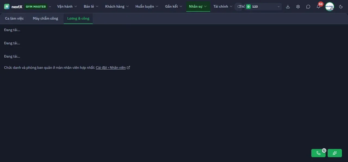The height and width of the screenshot is (162, 348).
Task: Open the Nhân sự menu
Action: click(198, 7)
